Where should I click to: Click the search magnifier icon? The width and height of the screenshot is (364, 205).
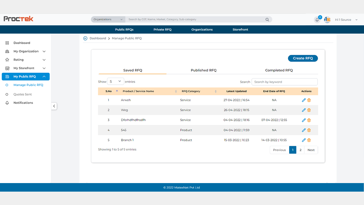[267, 20]
